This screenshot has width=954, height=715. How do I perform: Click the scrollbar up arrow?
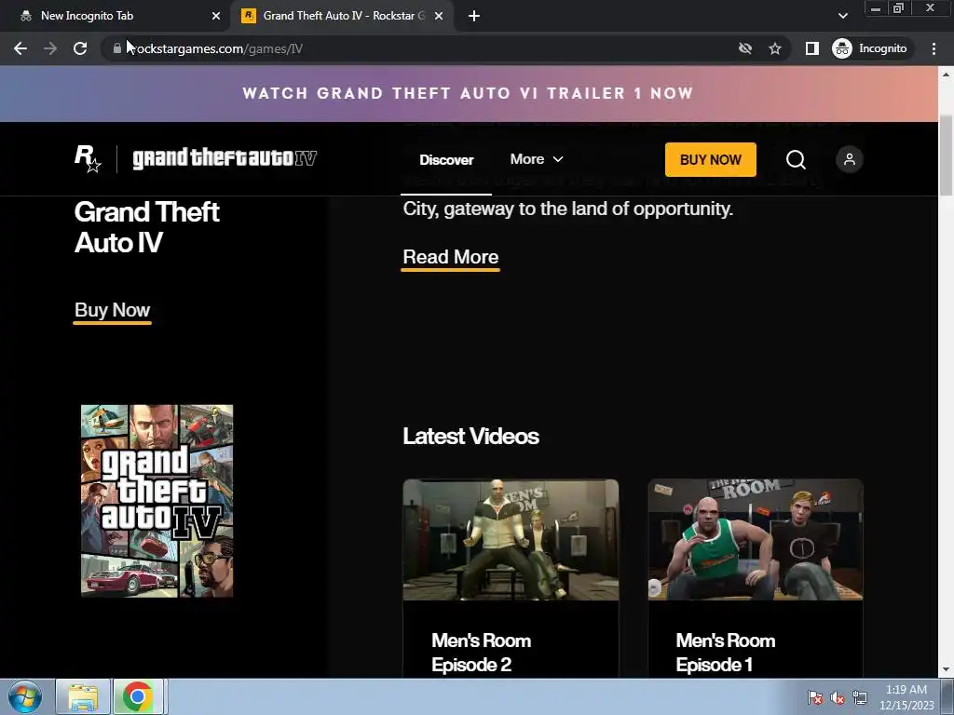[x=946, y=74]
